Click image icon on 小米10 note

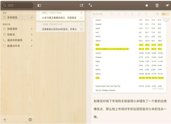pyautogui.click(x=81, y=18)
